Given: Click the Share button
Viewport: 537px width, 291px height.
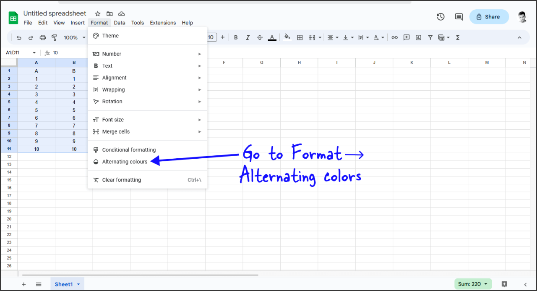Looking at the screenshot, I should point(489,17).
